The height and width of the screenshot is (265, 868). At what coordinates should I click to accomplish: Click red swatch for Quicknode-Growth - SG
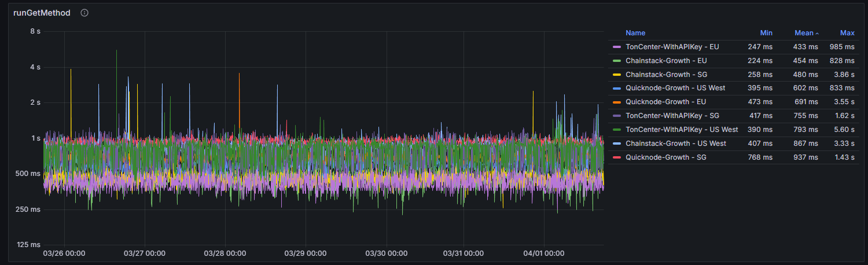coord(617,157)
